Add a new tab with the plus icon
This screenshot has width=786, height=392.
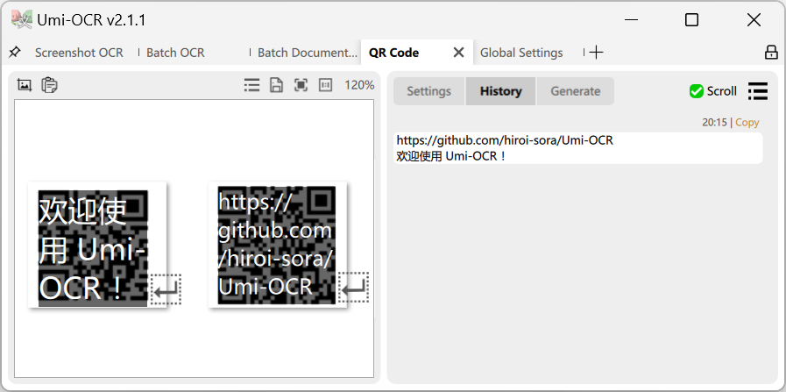[596, 53]
